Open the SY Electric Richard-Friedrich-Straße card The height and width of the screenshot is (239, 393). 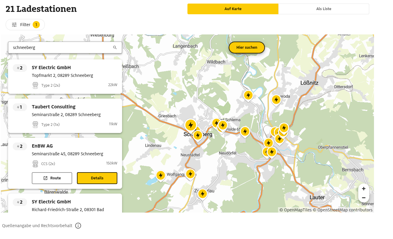click(65, 203)
